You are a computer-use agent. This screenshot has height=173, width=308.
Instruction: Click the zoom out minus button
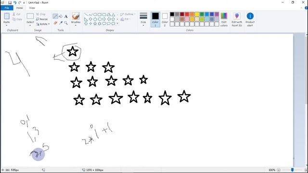pyautogui.click(x=279, y=170)
